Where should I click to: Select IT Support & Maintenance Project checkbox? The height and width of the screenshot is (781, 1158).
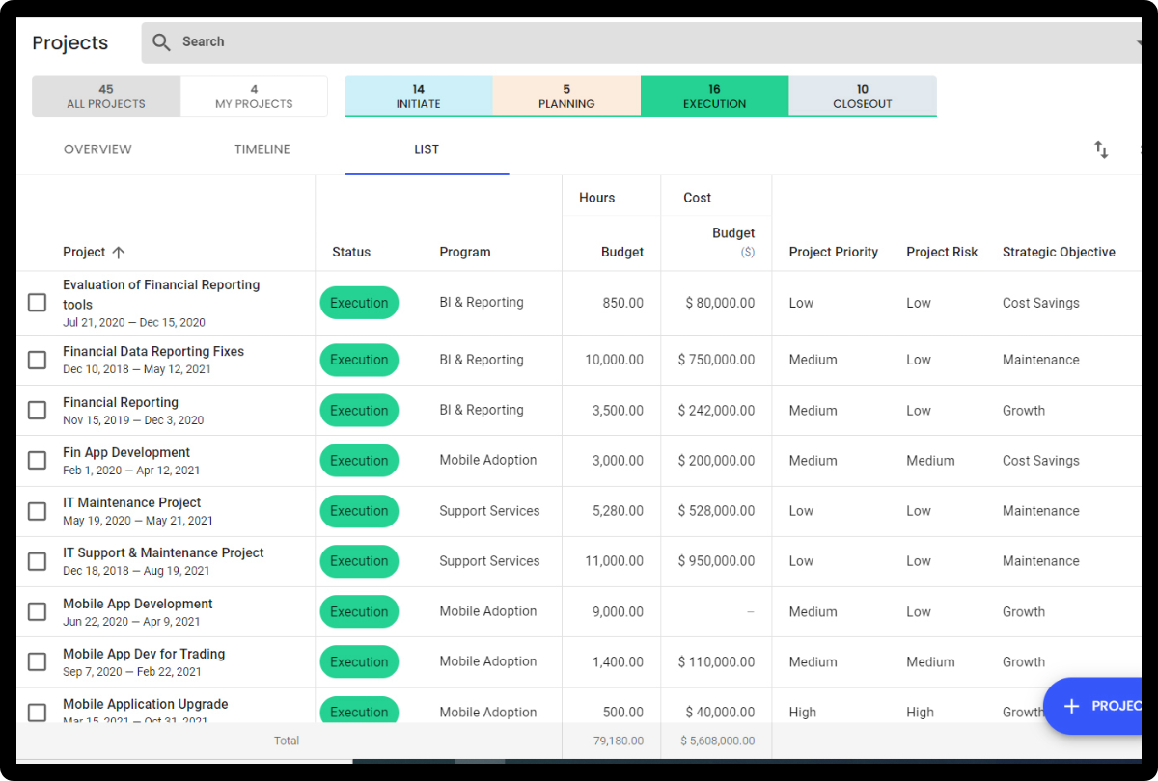[x=37, y=561]
